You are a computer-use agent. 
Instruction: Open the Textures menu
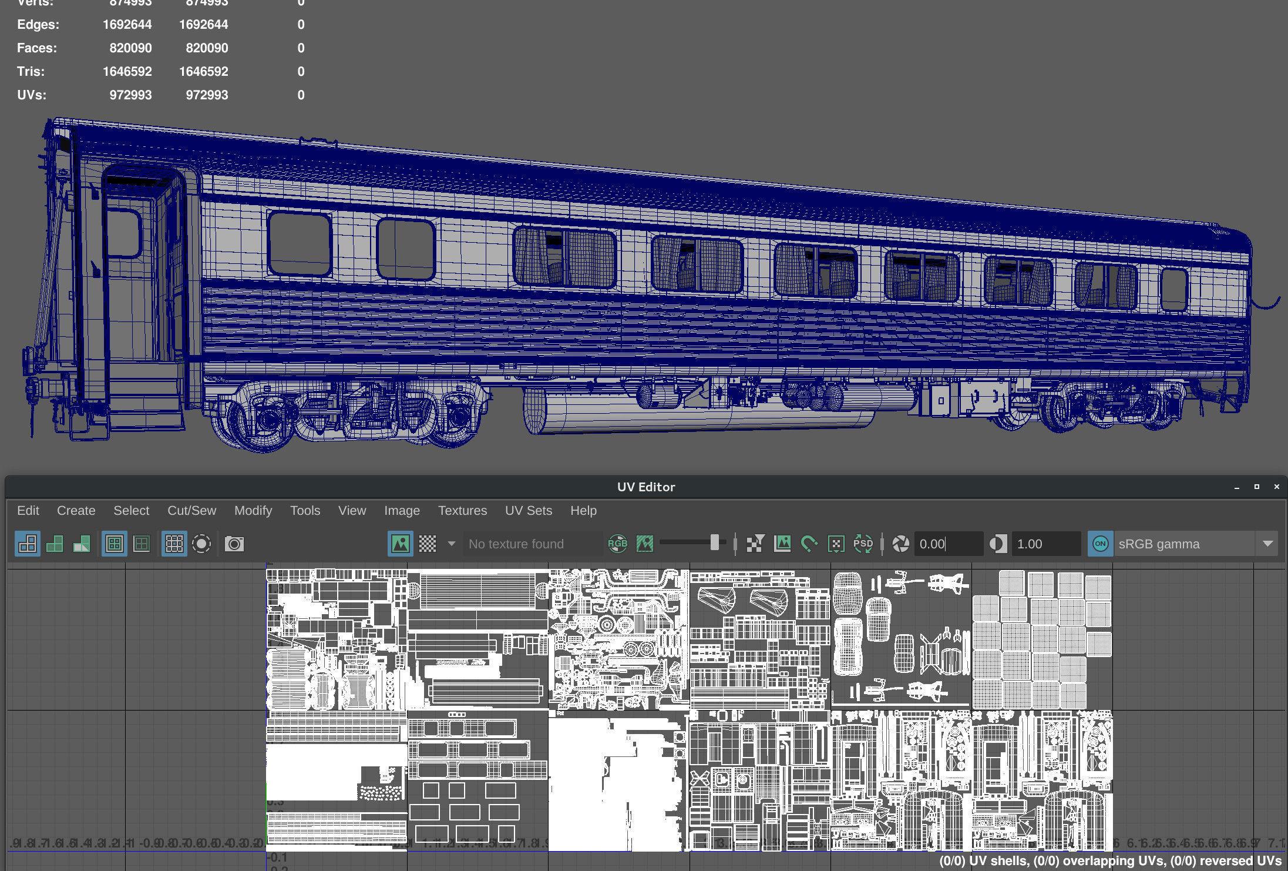462,510
